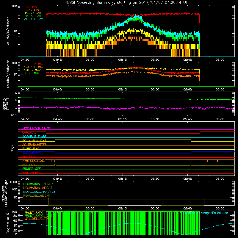Select the REAR_DEC_CHAN/128 legend label

[x=39, y=192]
